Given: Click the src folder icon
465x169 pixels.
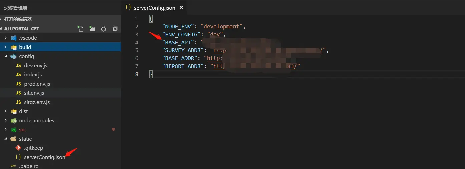Looking at the screenshot, I should coord(14,130).
